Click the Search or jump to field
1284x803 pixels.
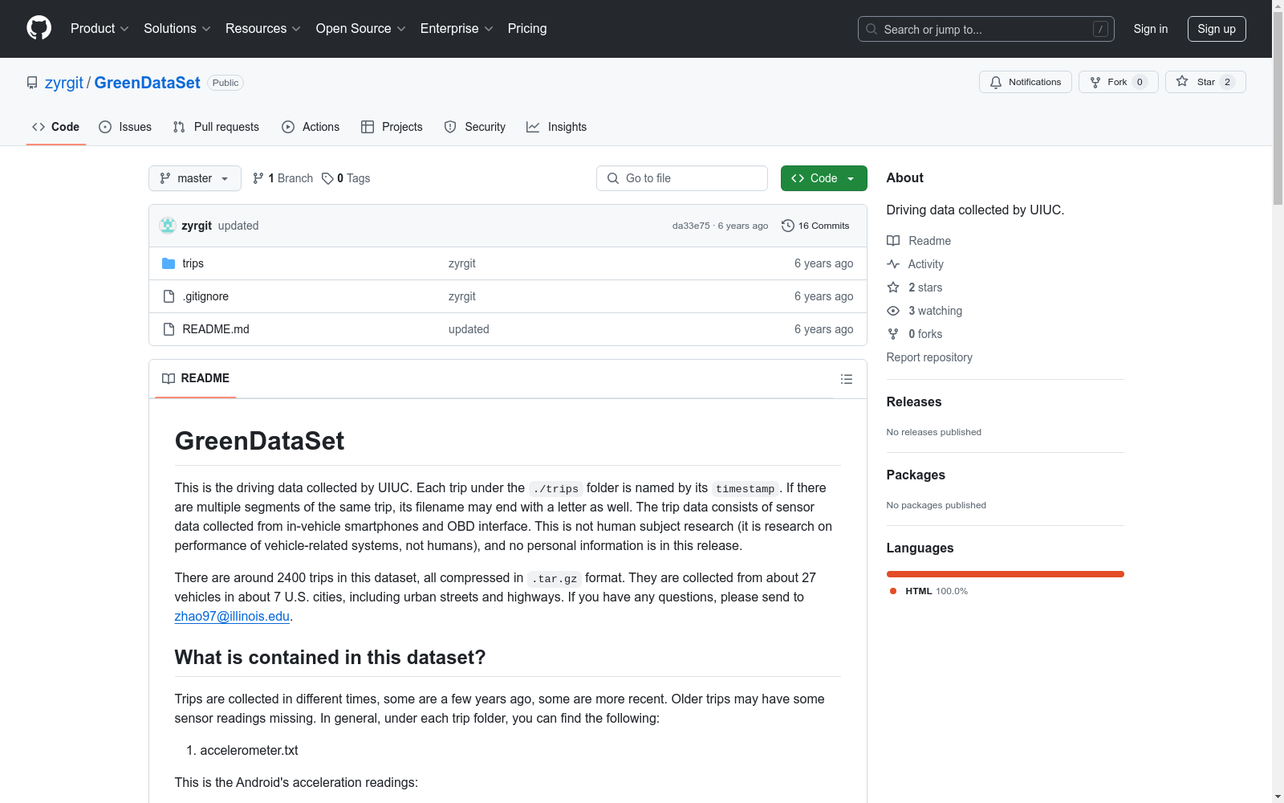986,29
